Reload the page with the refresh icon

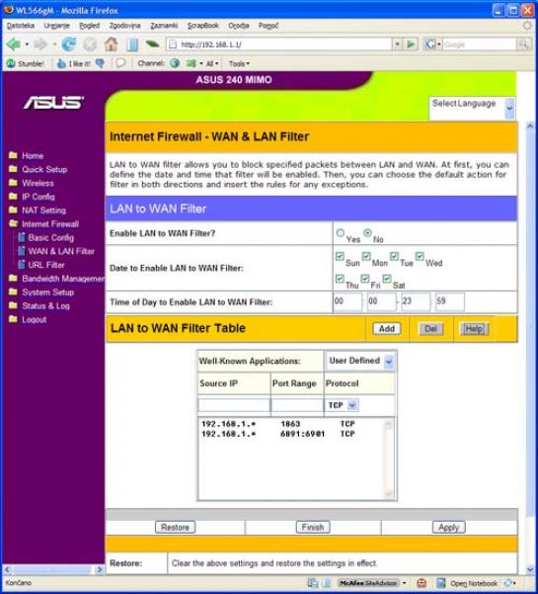tap(68, 44)
